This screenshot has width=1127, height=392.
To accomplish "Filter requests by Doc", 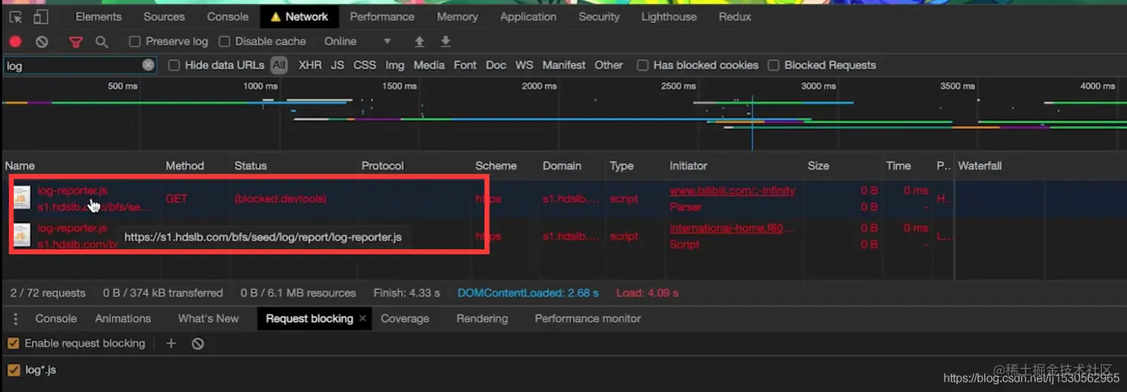I will pyautogui.click(x=496, y=66).
